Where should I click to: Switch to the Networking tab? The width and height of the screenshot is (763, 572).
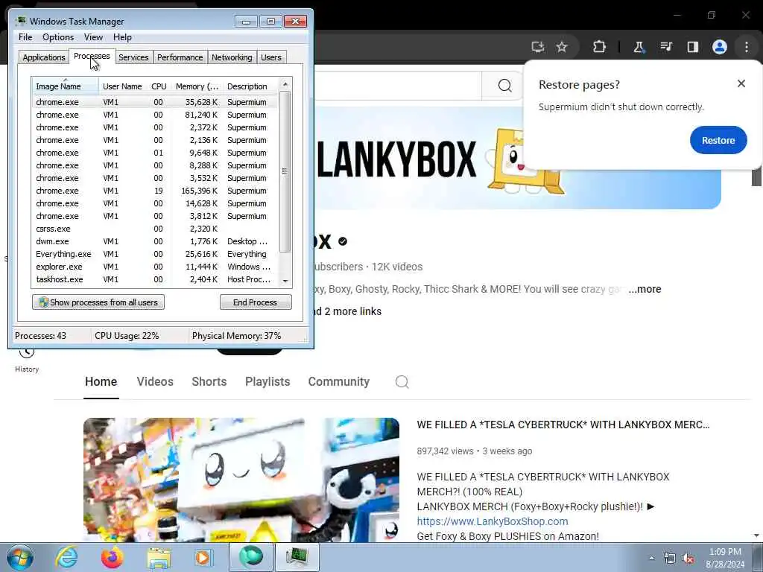[x=232, y=57]
